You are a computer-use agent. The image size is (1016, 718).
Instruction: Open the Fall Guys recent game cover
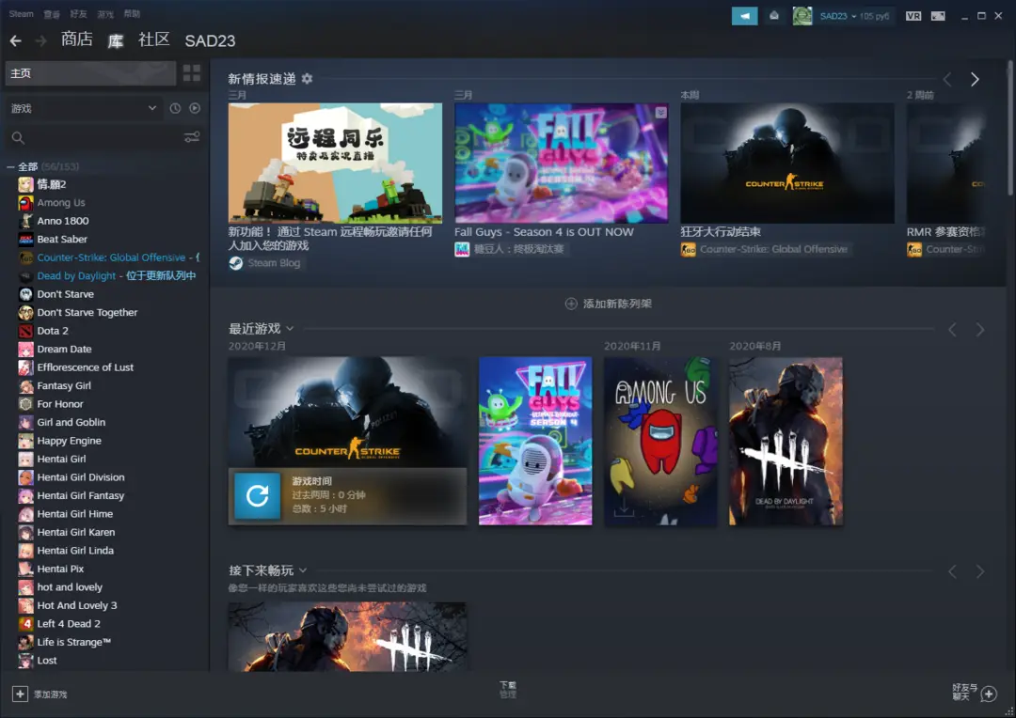click(535, 441)
